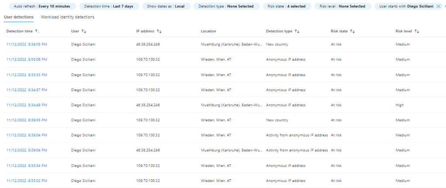Open the 8:35:02 PM detection link
446x188 pixels.
tap(27, 181)
